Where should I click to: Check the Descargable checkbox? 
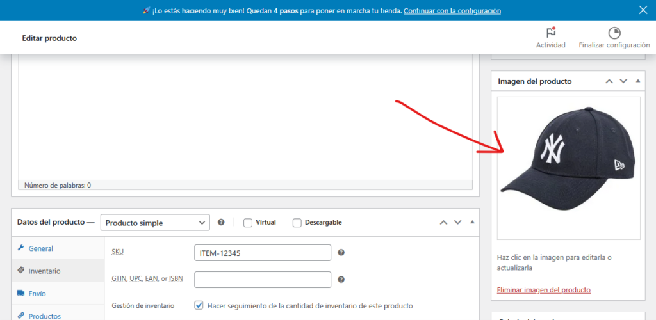click(297, 223)
